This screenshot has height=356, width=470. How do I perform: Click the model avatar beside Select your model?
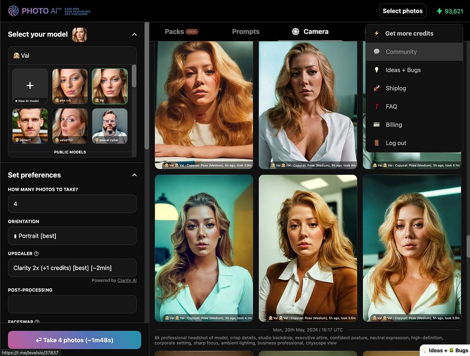click(x=79, y=34)
